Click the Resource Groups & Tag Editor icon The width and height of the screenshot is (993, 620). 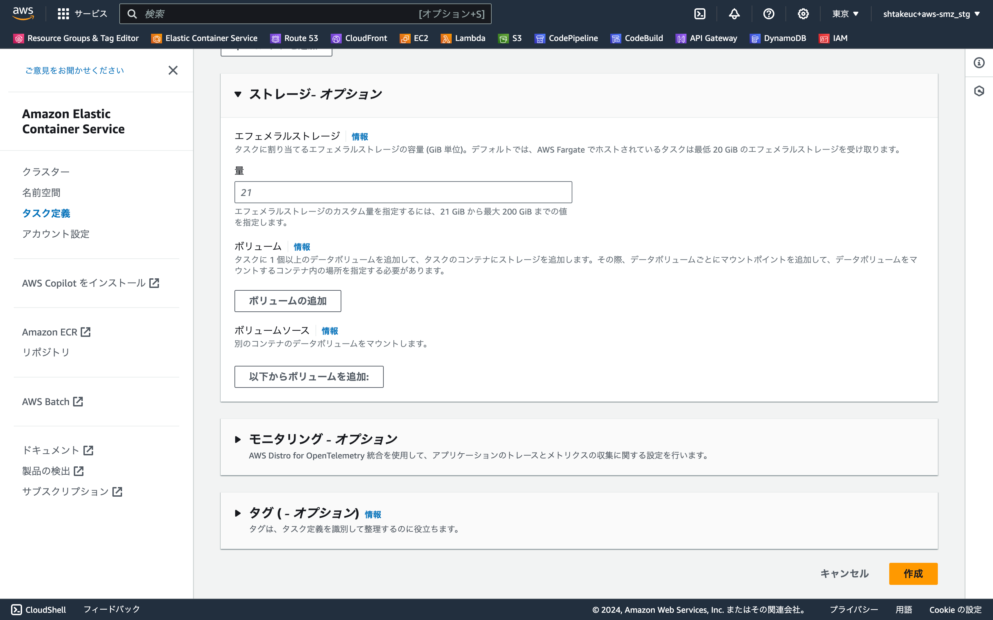click(19, 39)
